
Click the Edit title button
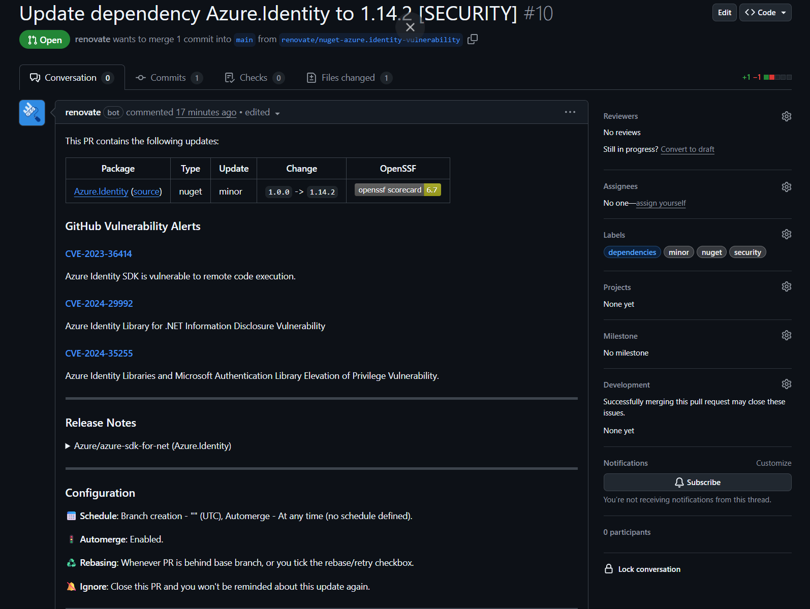(724, 13)
